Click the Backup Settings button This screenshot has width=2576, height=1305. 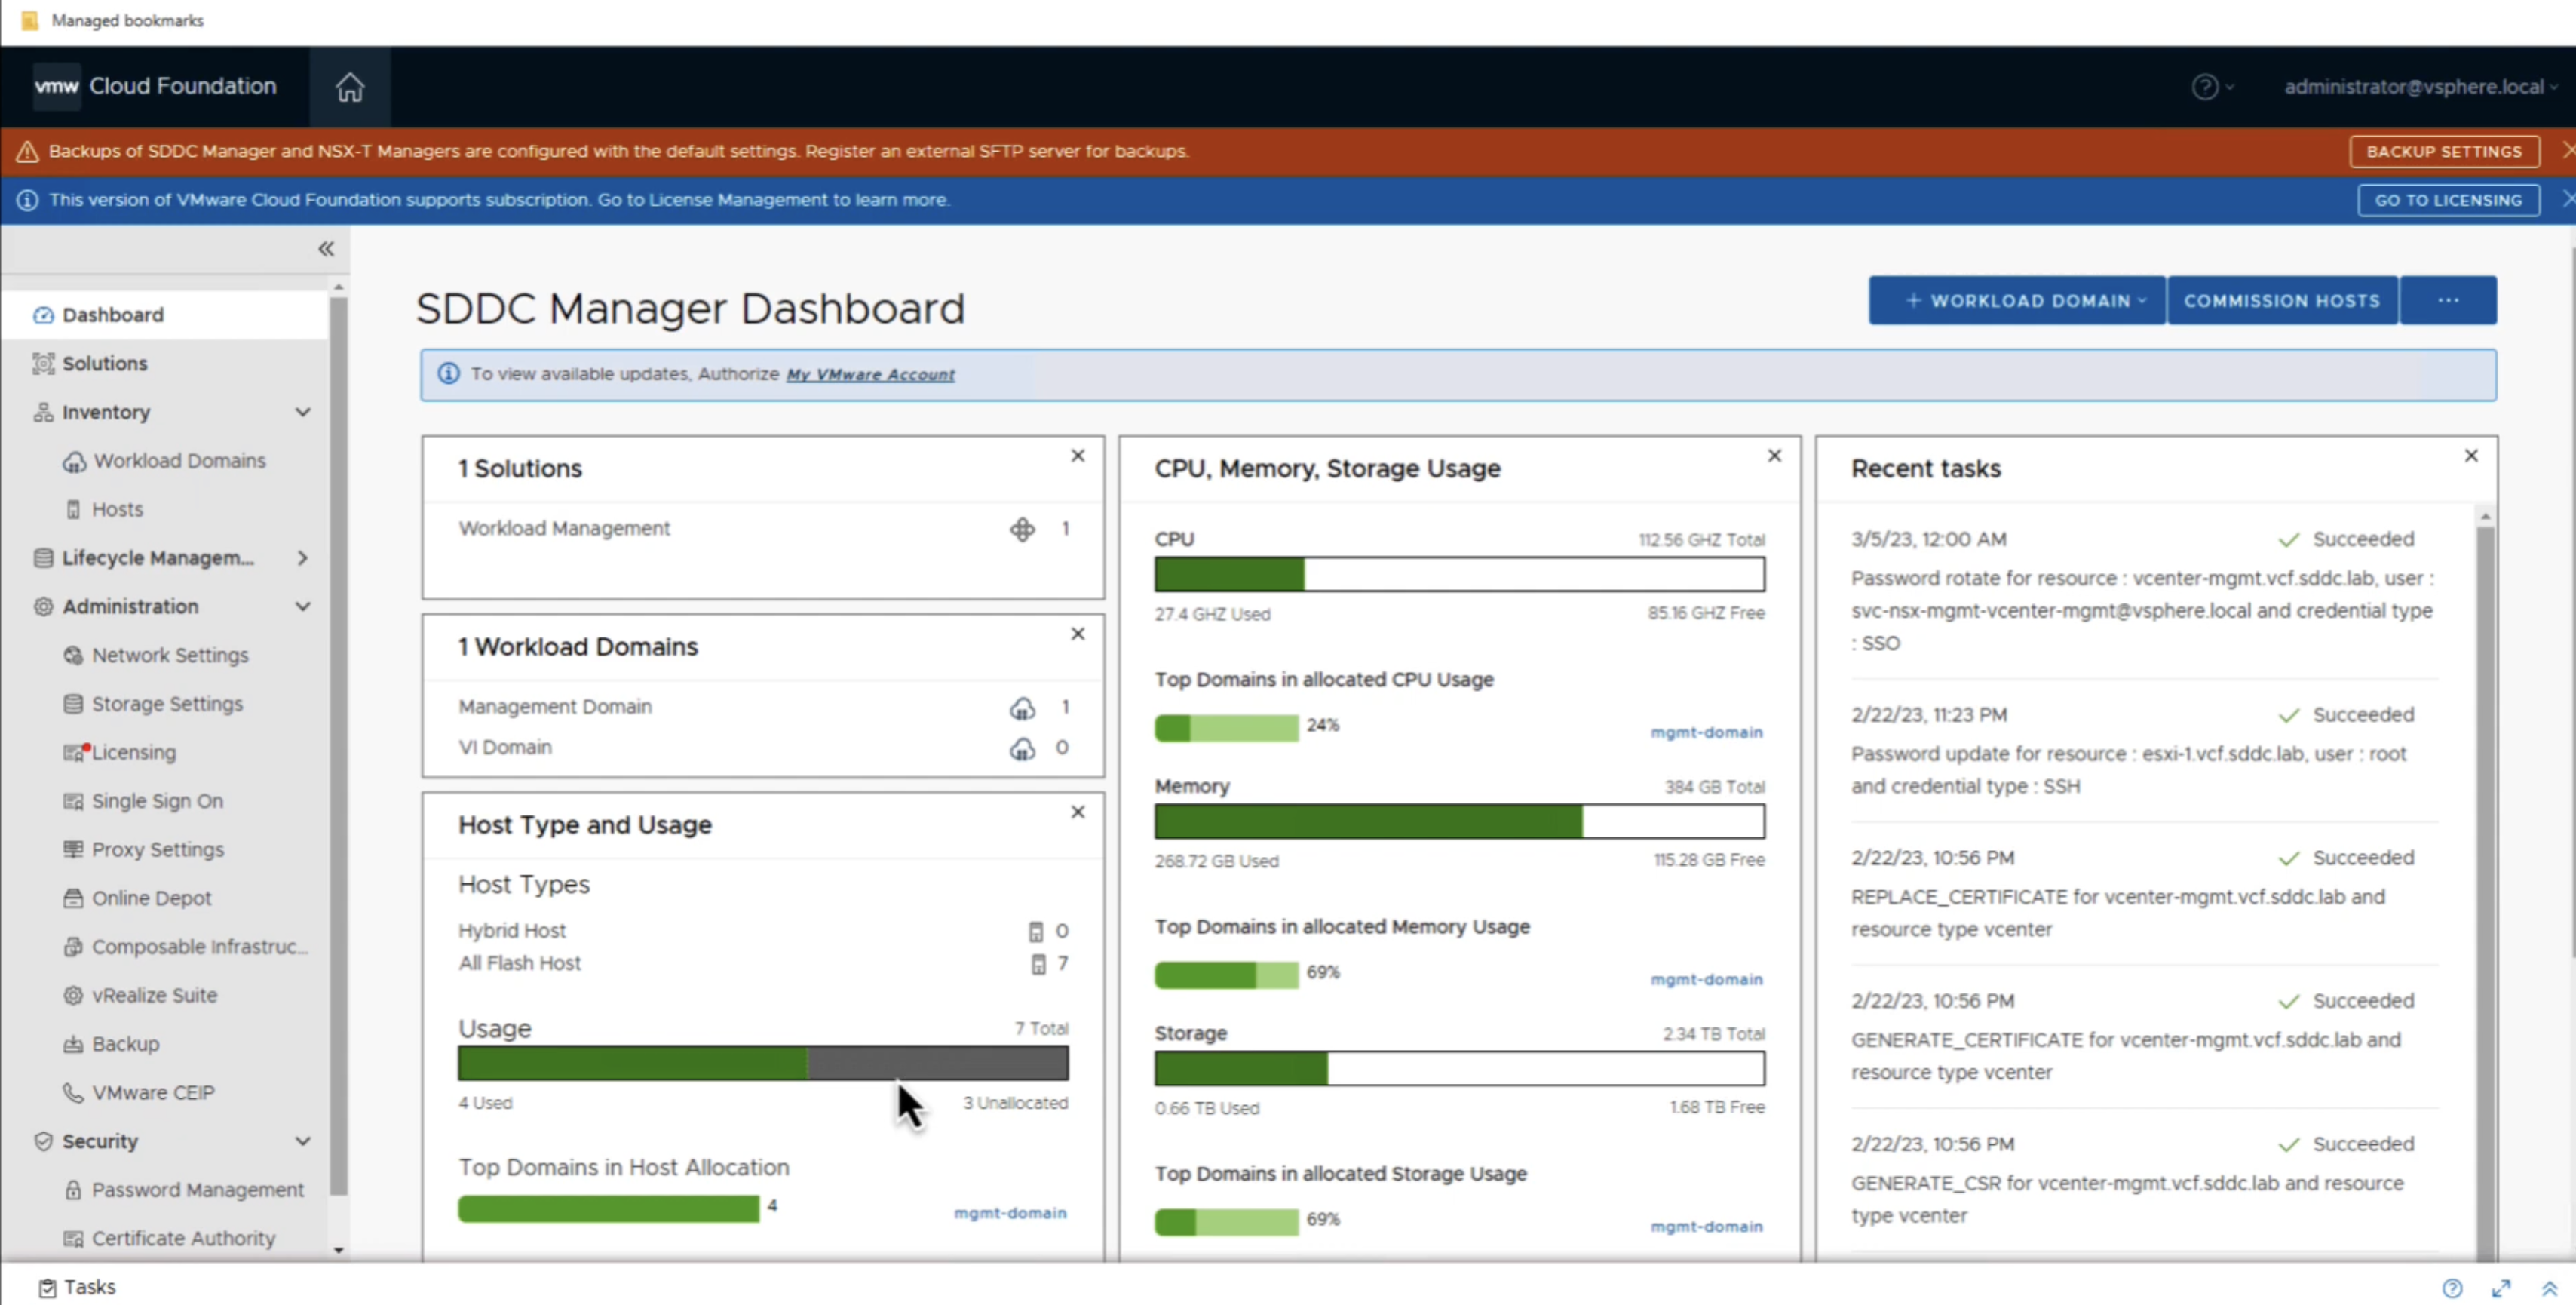tap(2444, 151)
